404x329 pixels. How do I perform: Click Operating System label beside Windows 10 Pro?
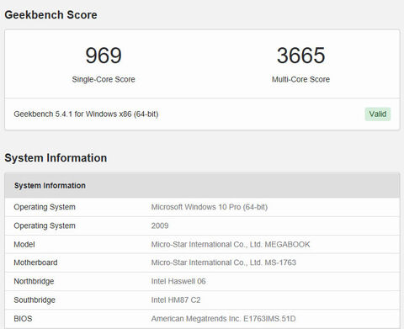tap(45, 207)
